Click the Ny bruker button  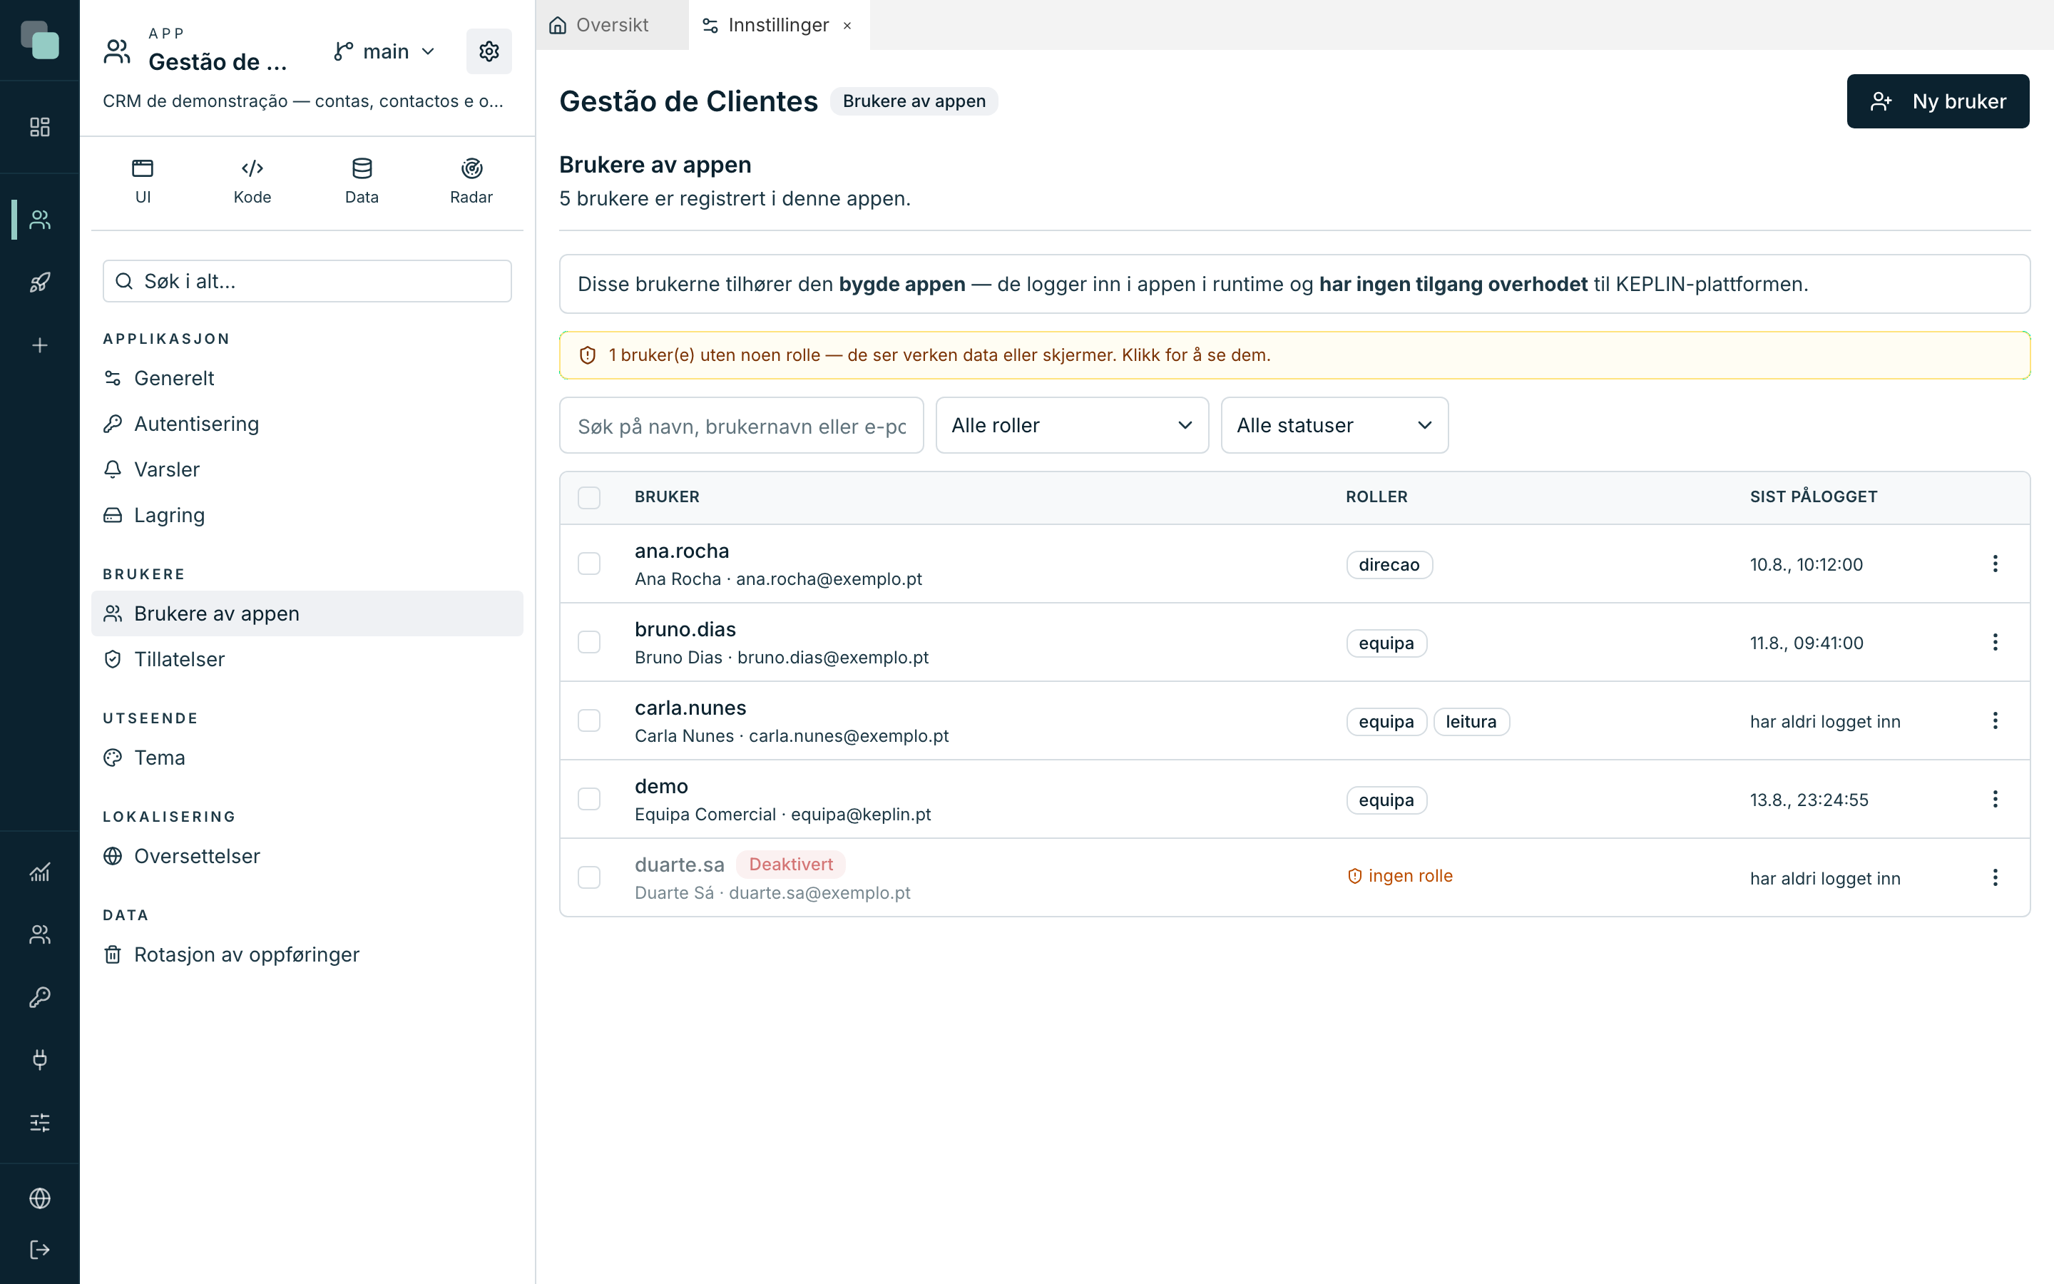pyautogui.click(x=1938, y=101)
